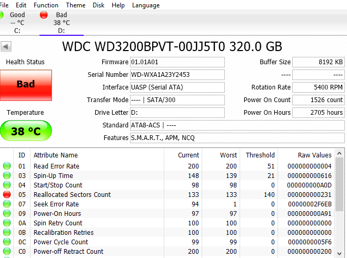Click green status icon for Seek Error Rate
The height and width of the screenshot is (258, 347).
[7, 204]
